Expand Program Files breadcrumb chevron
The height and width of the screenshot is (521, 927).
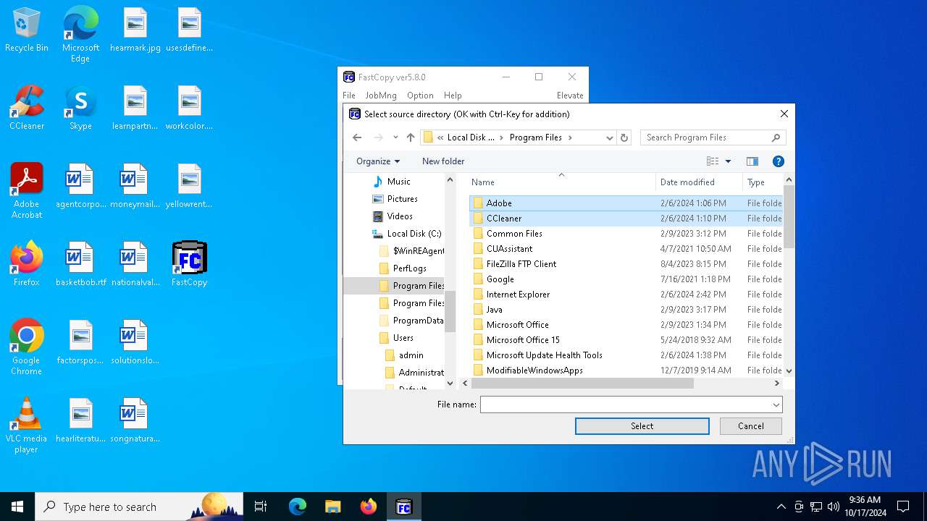pos(570,137)
